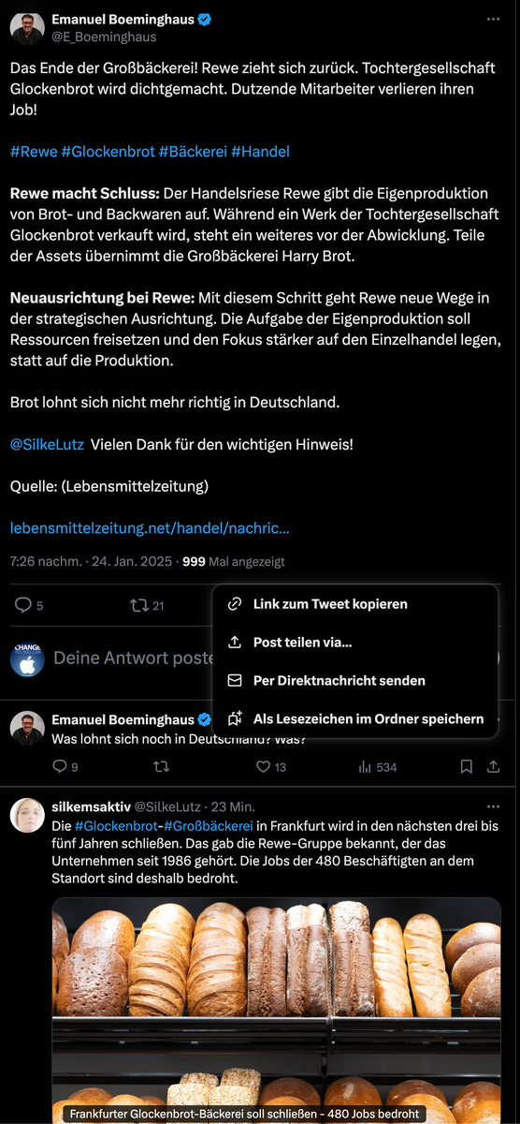This screenshot has height=1124, width=520.
Task: Click the retweet icon showing 21
Action: pyautogui.click(x=139, y=605)
